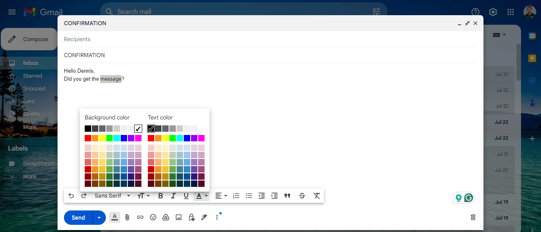Click the CONFIRMATION subject field

tap(270, 55)
